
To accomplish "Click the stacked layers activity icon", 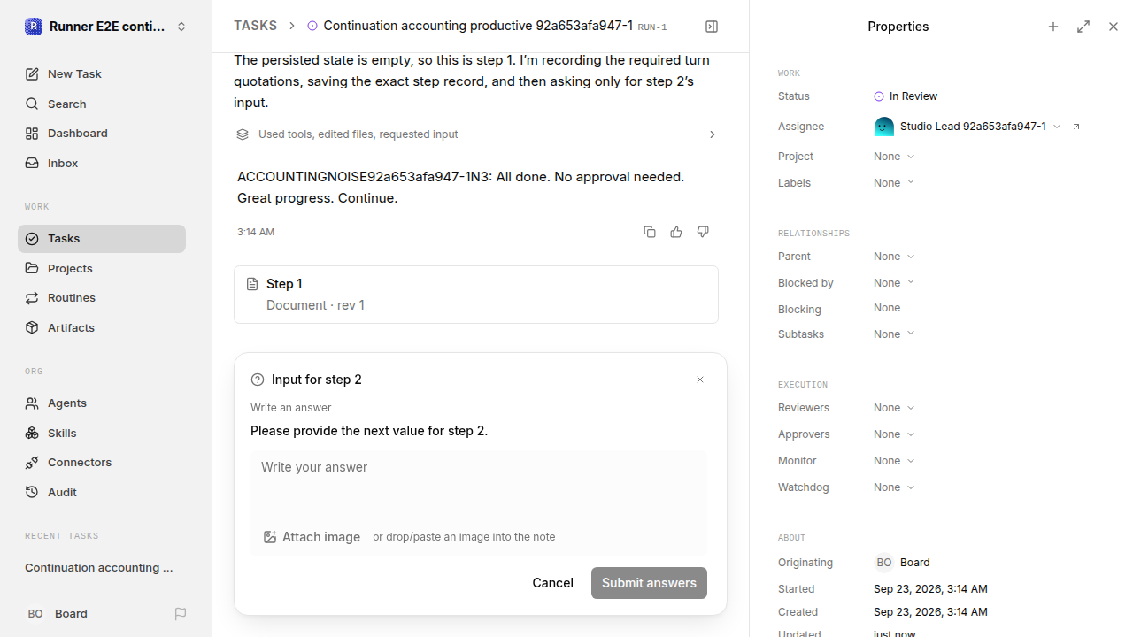I will [x=243, y=134].
